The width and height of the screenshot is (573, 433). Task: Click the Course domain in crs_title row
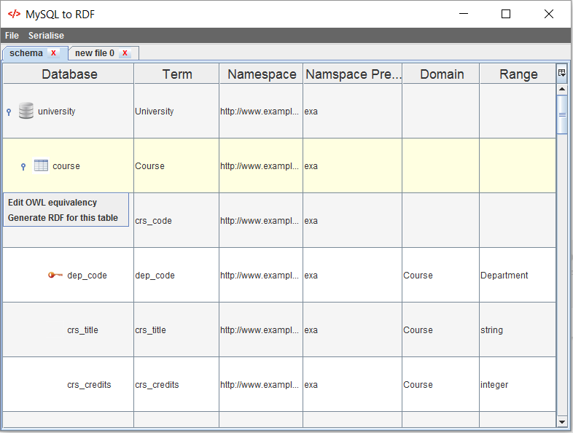441,329
